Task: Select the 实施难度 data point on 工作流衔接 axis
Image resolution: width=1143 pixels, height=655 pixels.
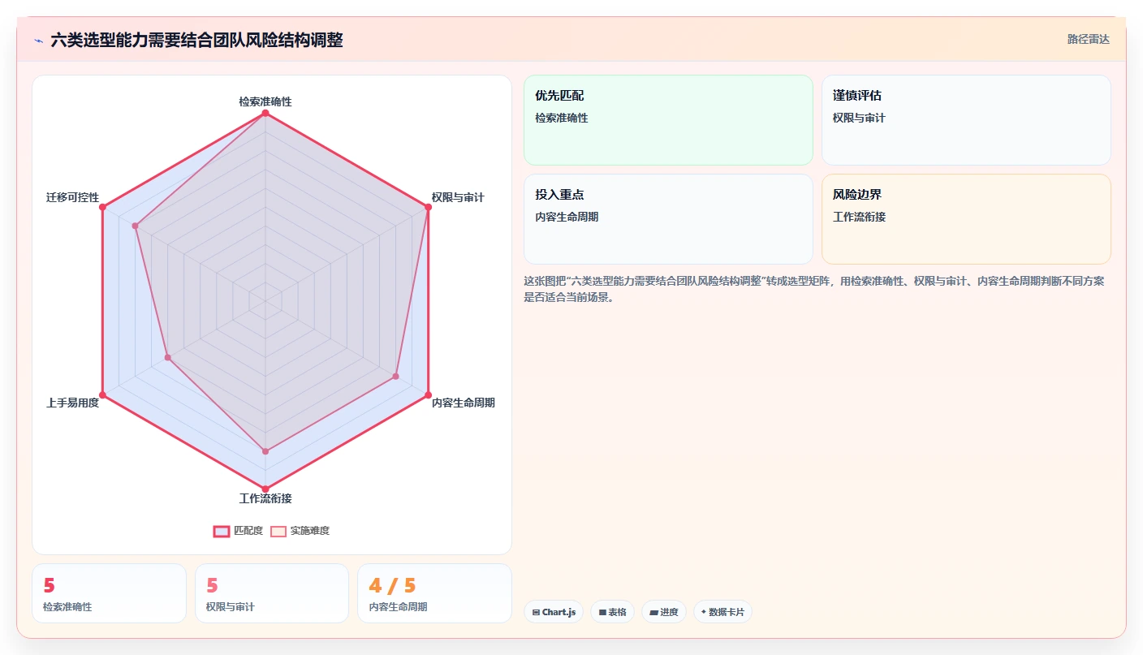Action: click(265, 450)
